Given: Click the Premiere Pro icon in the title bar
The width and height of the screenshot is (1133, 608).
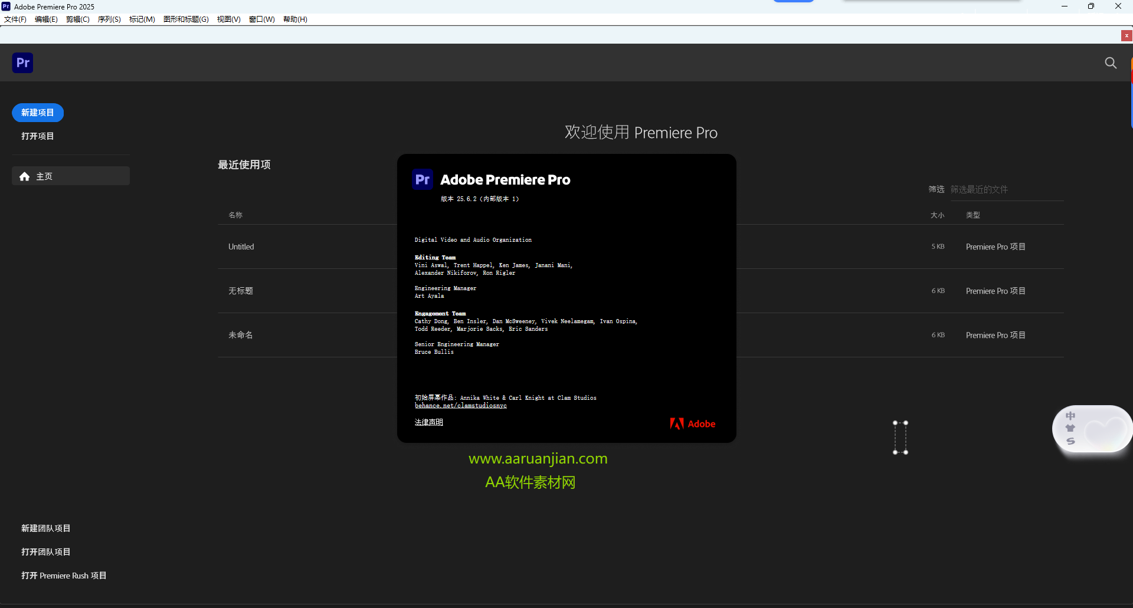Looking at the screenshot, I should pyautogui.click(x=6, y=6).
